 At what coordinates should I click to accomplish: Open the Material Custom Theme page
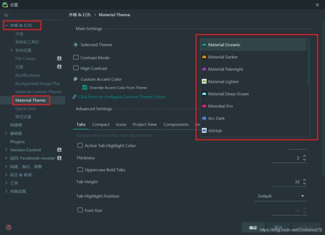pos(38,92)
